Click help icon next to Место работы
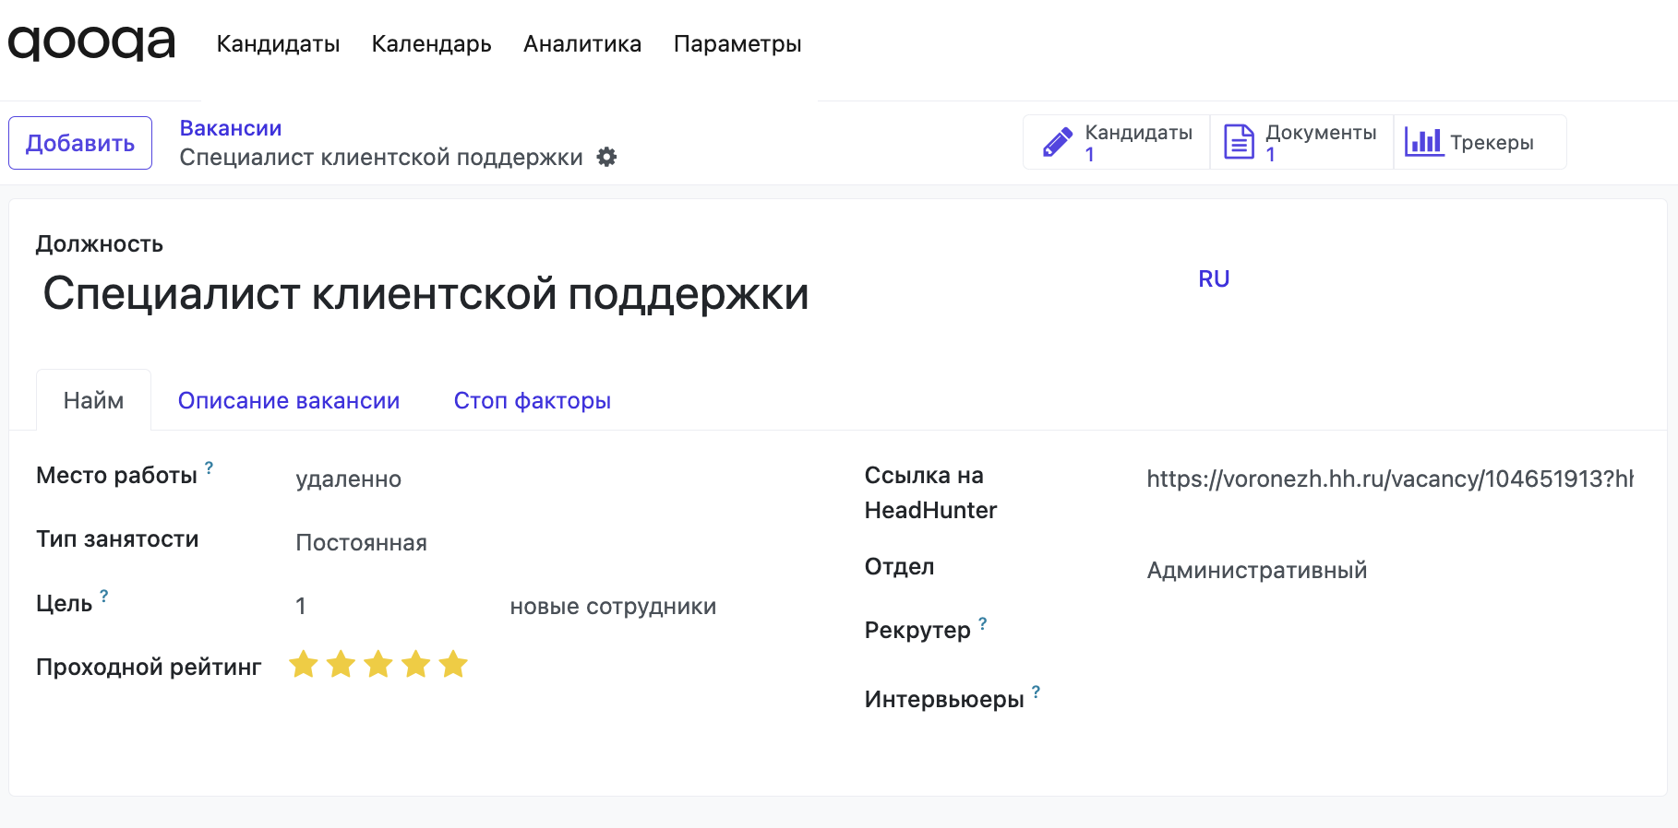Screen dimensions: 1678x828 click(210, 467)
